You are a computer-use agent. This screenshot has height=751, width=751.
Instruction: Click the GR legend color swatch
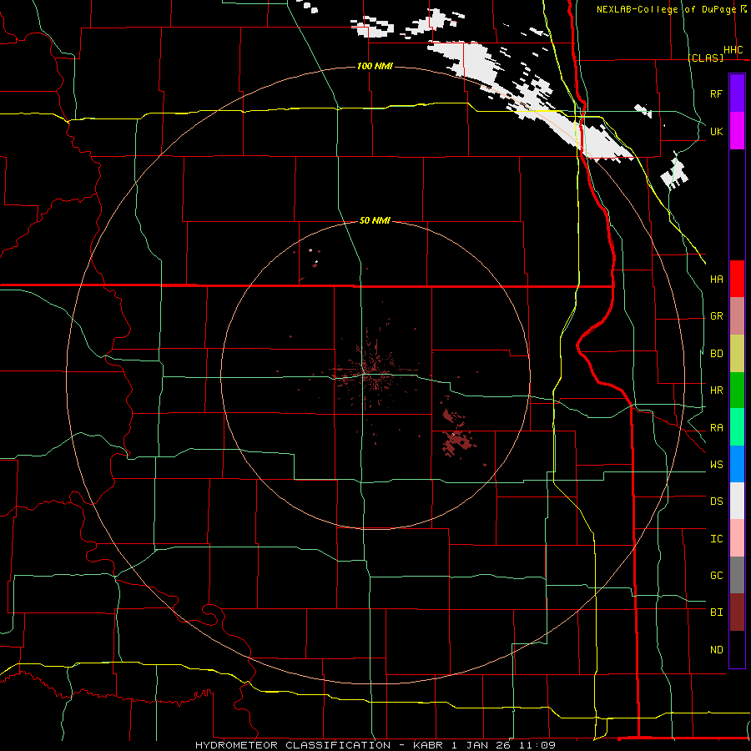click(x=737, y=316)
